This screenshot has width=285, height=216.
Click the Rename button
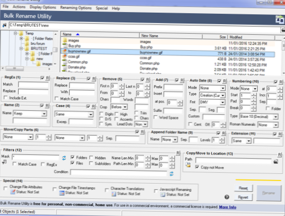[x=269, y=193]
